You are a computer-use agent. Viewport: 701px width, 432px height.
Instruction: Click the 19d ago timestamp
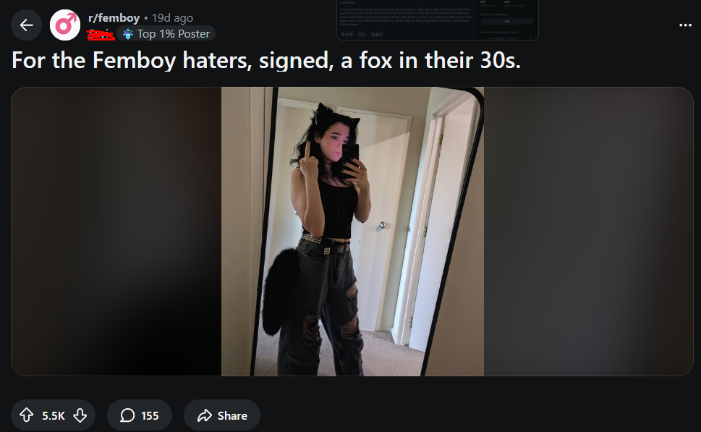click(173, 18)
